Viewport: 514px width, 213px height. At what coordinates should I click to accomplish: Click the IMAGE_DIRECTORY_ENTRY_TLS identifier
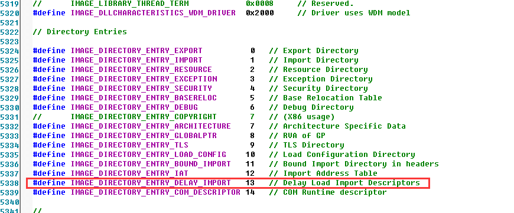coord(129,145)
